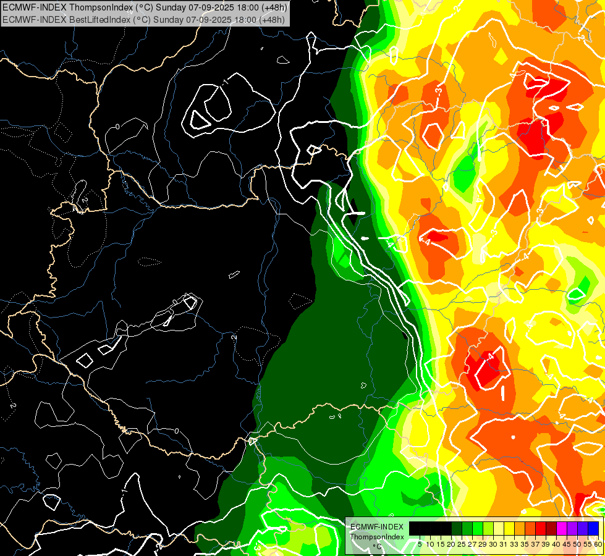Click legend scale value 45
The width and height of the screenshot is (605, 556).
pos(567,544)
